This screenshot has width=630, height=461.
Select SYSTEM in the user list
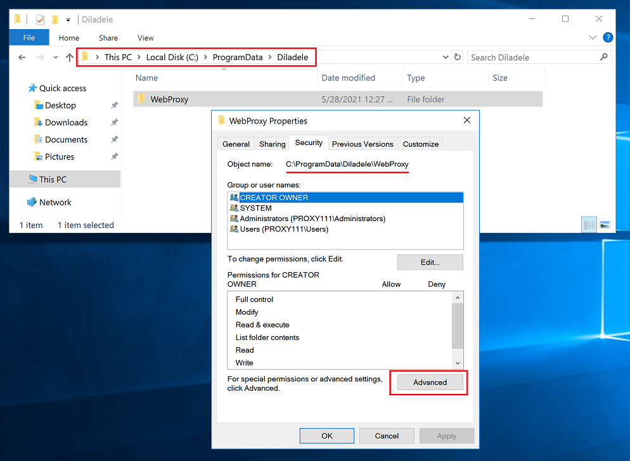[x=345, y=208]
